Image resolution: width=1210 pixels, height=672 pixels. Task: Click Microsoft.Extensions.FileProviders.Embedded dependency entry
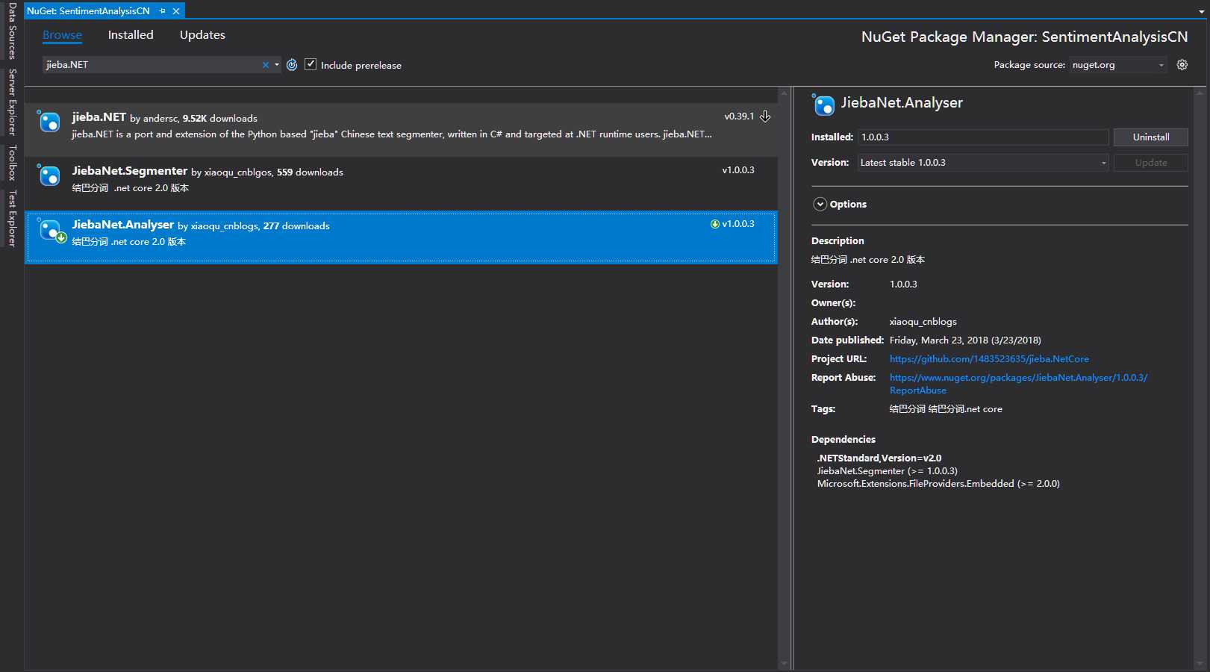938,484
